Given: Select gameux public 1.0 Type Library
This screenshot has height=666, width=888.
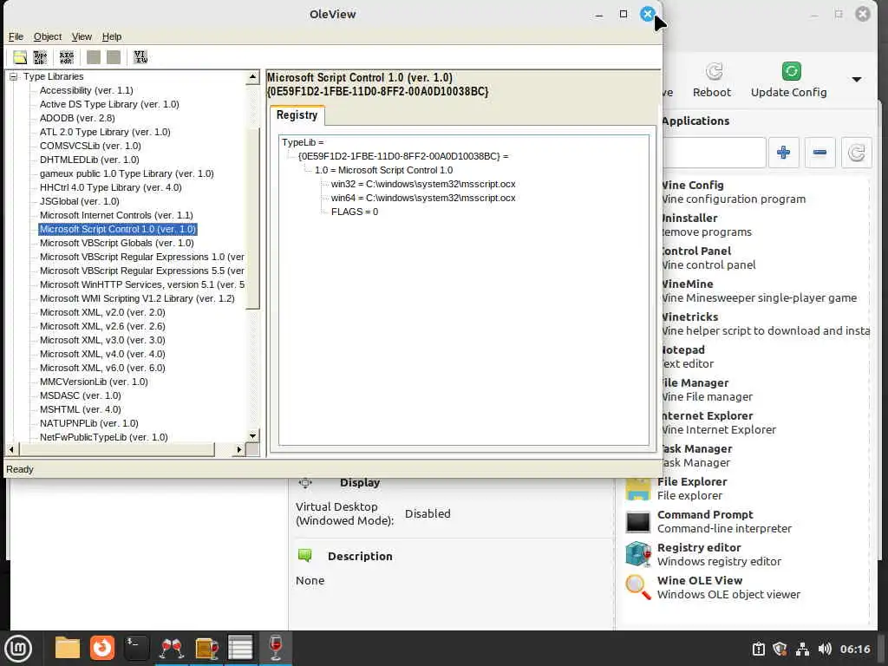Looking at the screenshot, I should (127, 173).
